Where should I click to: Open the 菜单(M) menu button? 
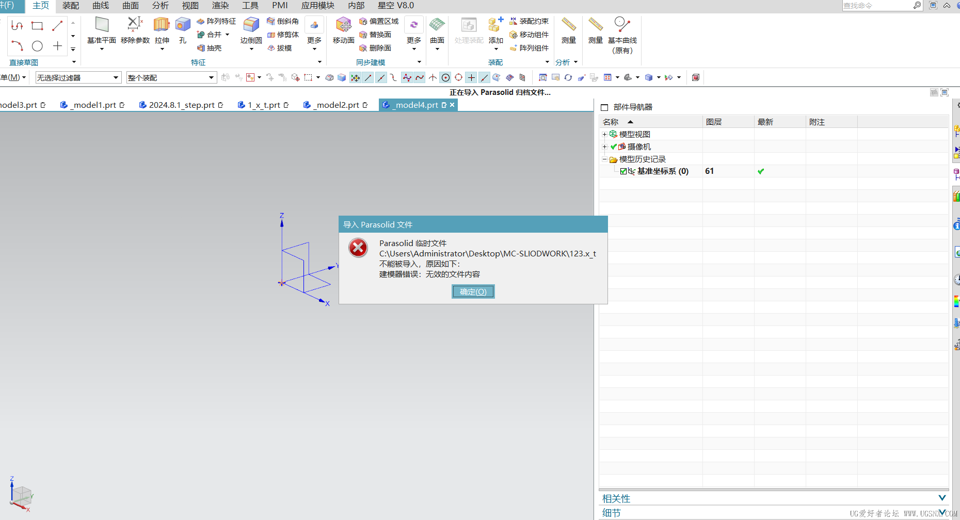tap(12, 77)
